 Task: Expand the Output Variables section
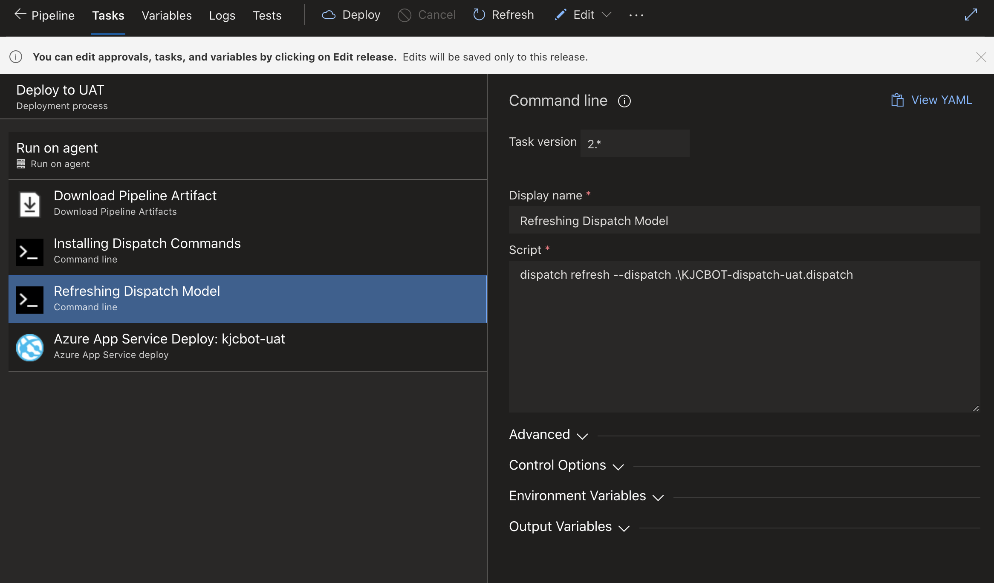tap(569, 527)
